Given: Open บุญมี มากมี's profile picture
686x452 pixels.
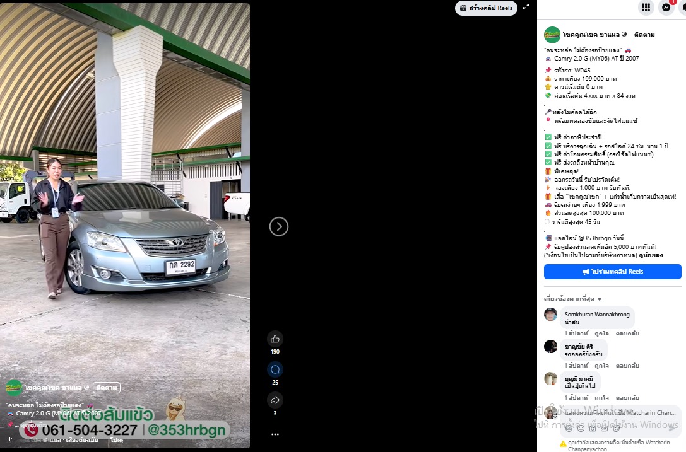Looking at the screenshot, I should [550, 379].
